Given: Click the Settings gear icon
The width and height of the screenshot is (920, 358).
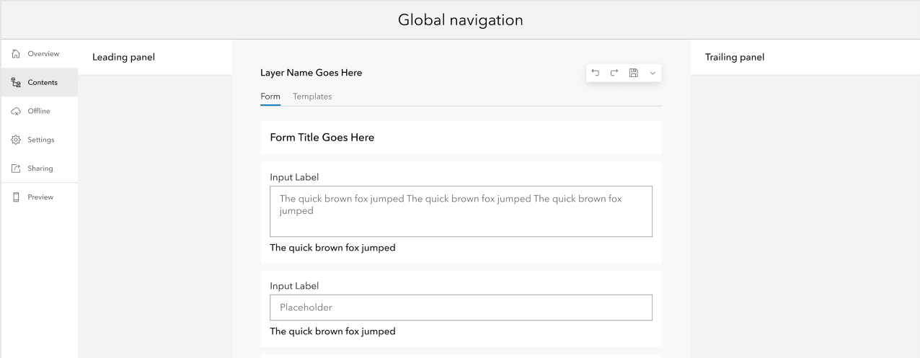Looking at the screenshot, I should pos(16,140).
